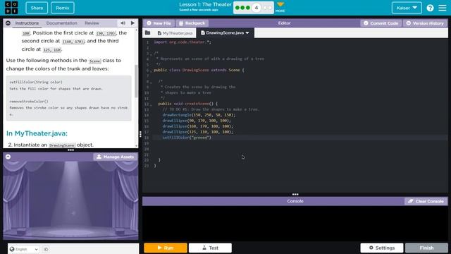Image resolution: width=451 pixels, height=254 pixels.
Task: Collapse the theater preview panel
Action: tap(8, 157)
